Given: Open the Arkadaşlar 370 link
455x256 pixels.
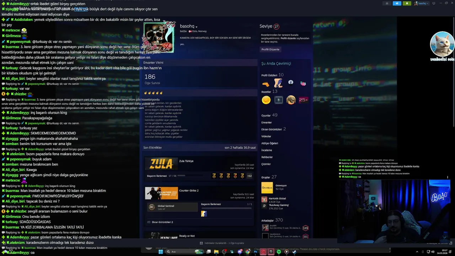Looking at the screenshot, I should (x=272, y=220).
